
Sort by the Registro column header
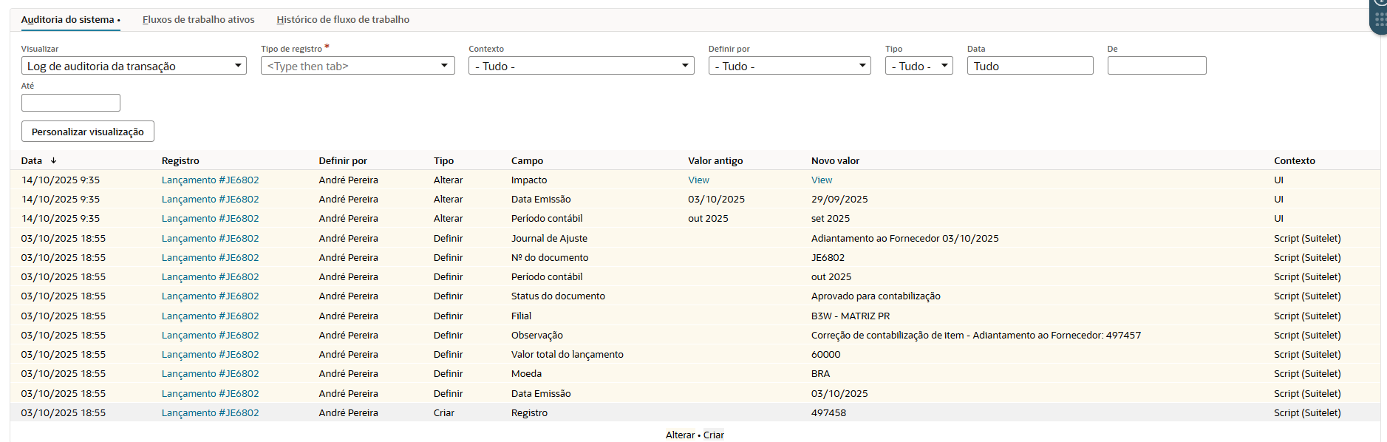point(180,160)
